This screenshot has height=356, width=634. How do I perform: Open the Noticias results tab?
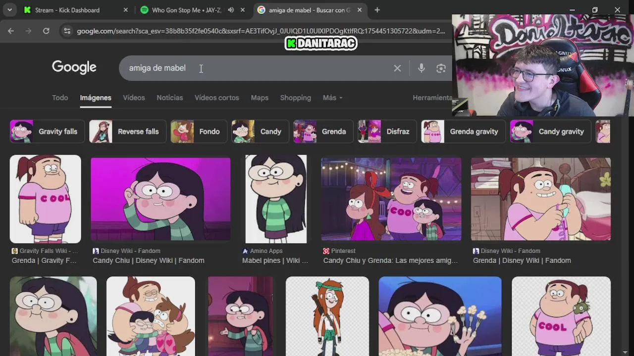(170, 98)
